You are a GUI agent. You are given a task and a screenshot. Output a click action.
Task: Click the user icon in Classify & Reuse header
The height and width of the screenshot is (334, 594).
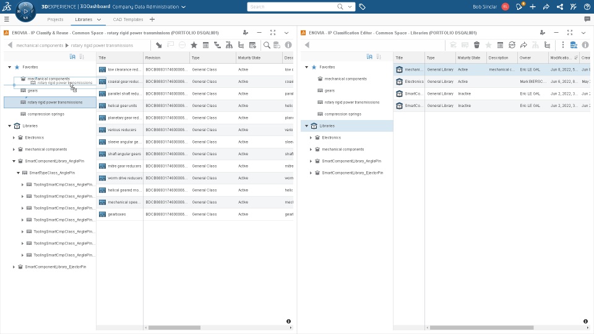click(x=246, y=33)
